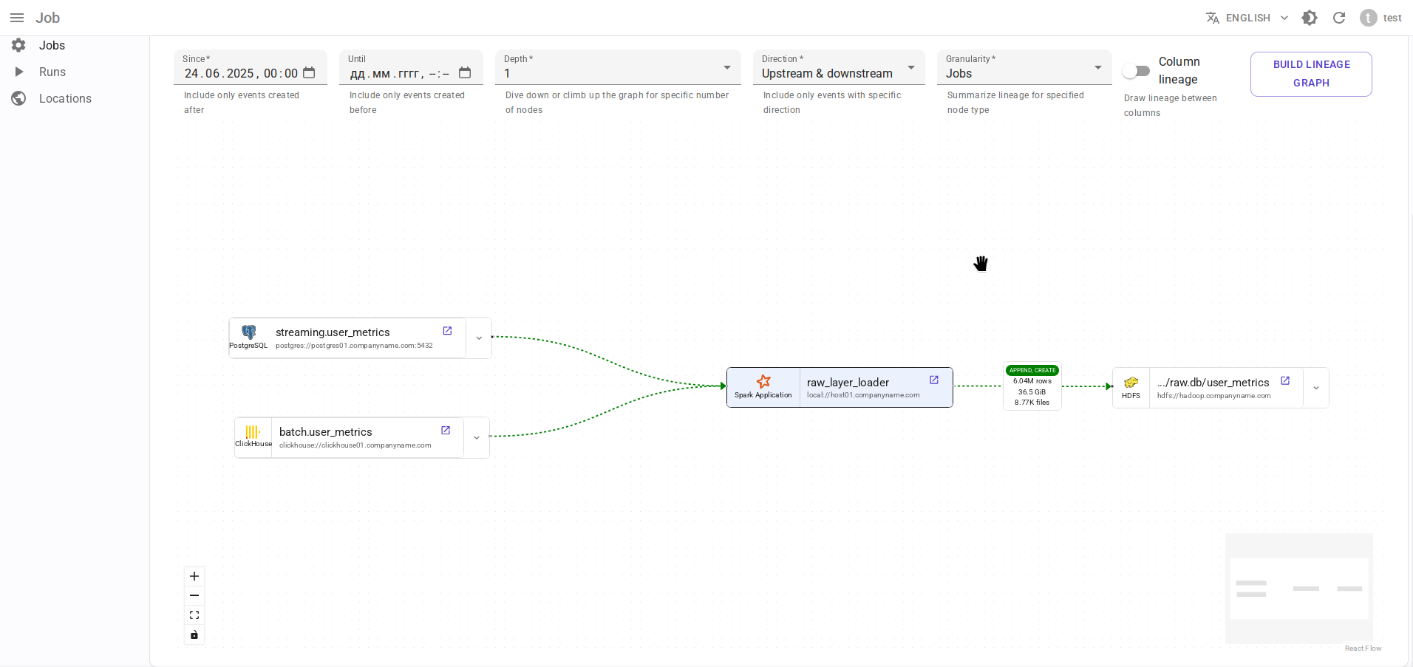
Task: Toggle dark/light theme icon
Action: (1310, 18)
